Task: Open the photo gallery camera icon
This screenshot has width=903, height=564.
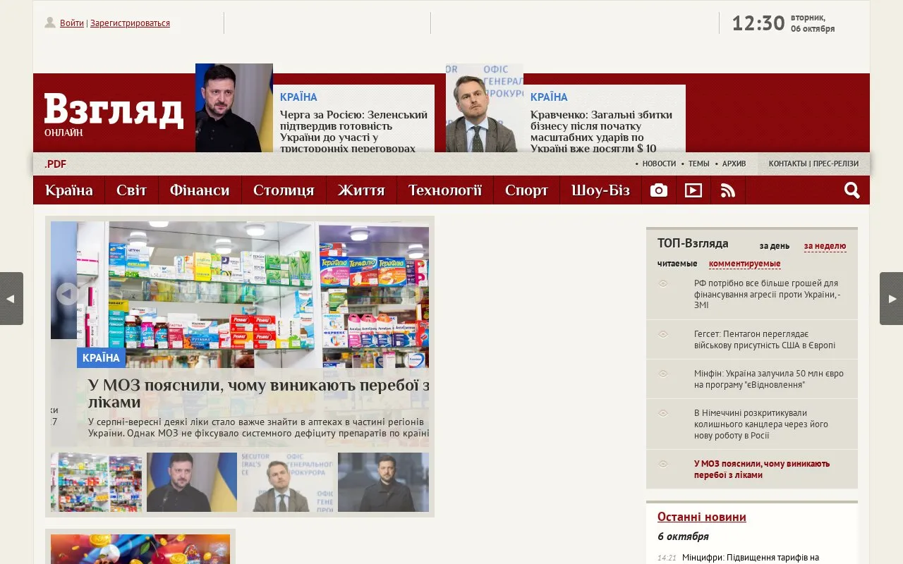Action: pyautogui.click(x=659, y=190)
